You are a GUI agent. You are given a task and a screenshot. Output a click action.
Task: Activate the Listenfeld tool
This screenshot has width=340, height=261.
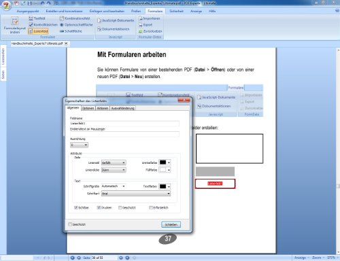click(x=39, y=31)
